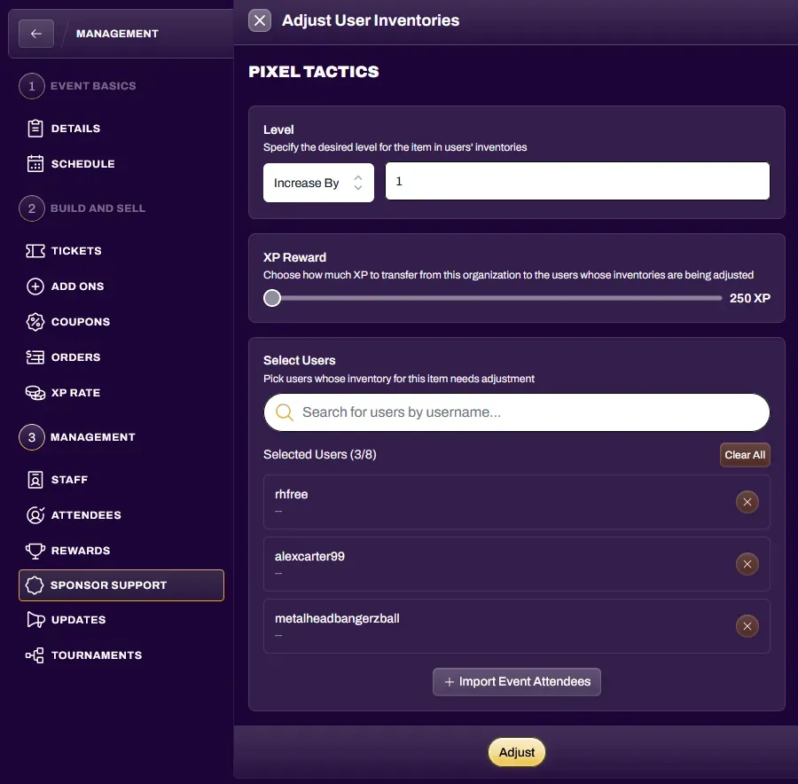
Task: Navigate to Attendees label
Action: [x=86, y=515]
